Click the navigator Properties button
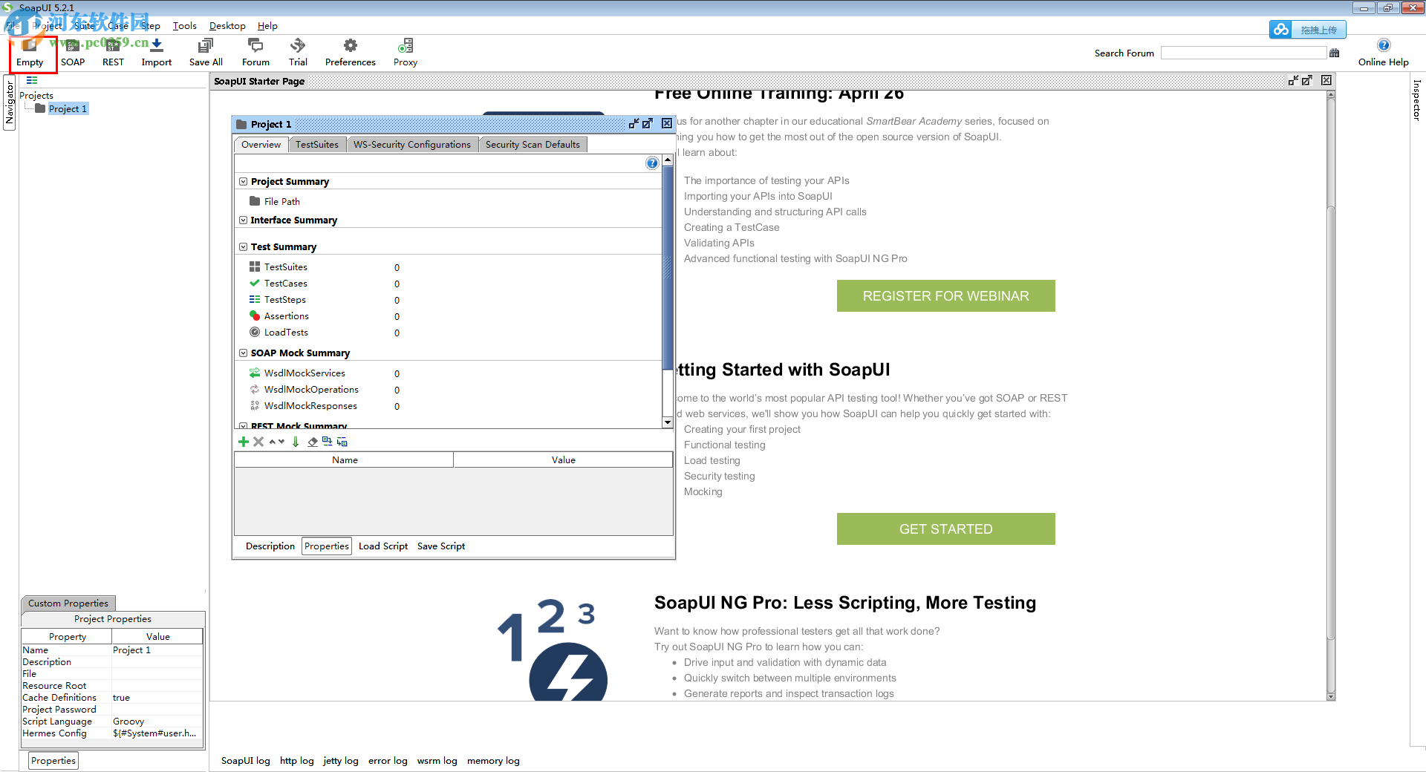The height and width of the screenshot is (772, 1426). point(53,761)
